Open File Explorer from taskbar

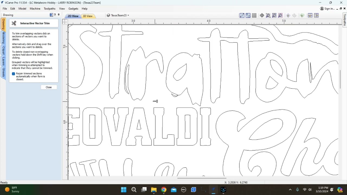(154, 190)
